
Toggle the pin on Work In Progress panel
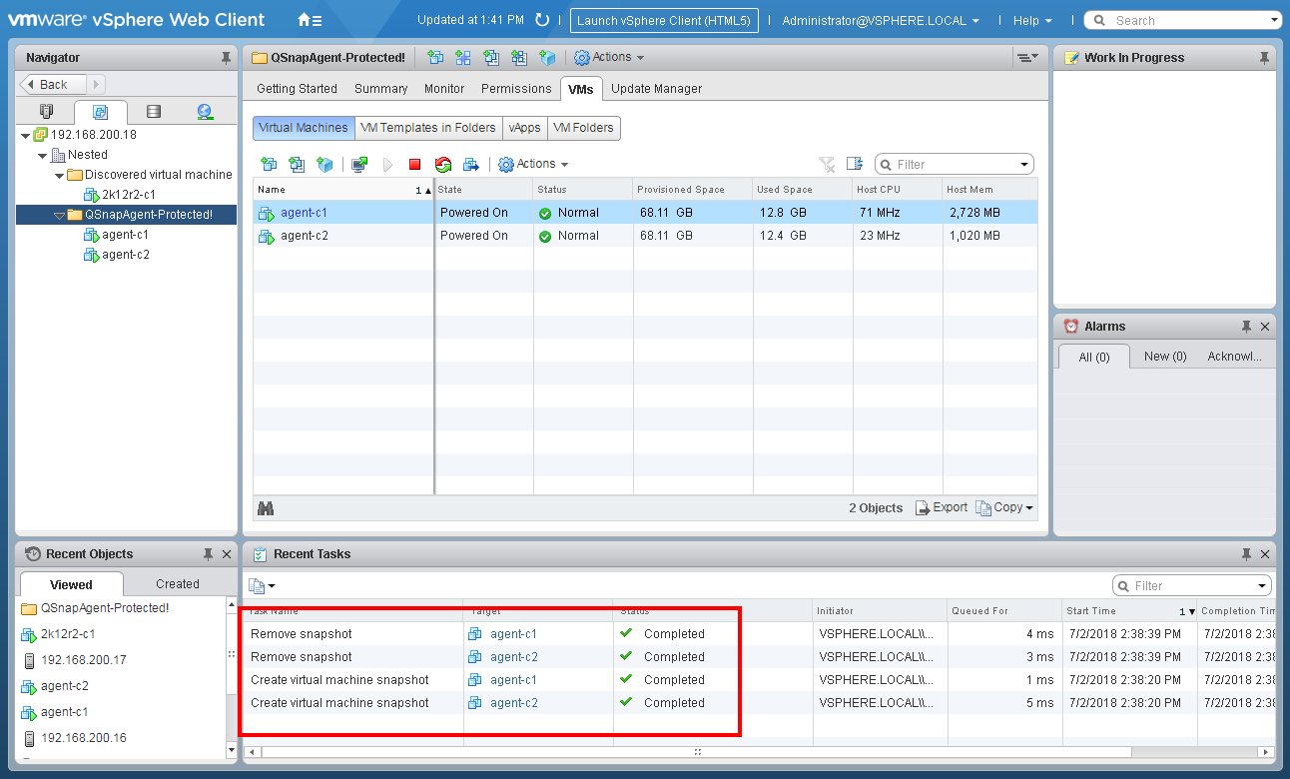click(x=1265, y=58)
